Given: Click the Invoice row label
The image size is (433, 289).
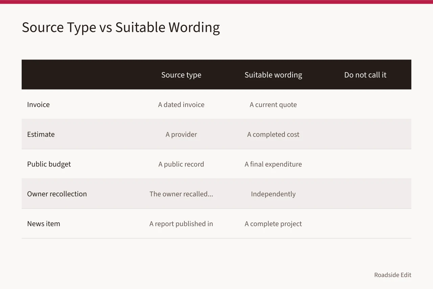Looking at the screenshot, I should [x=38, y=105].
